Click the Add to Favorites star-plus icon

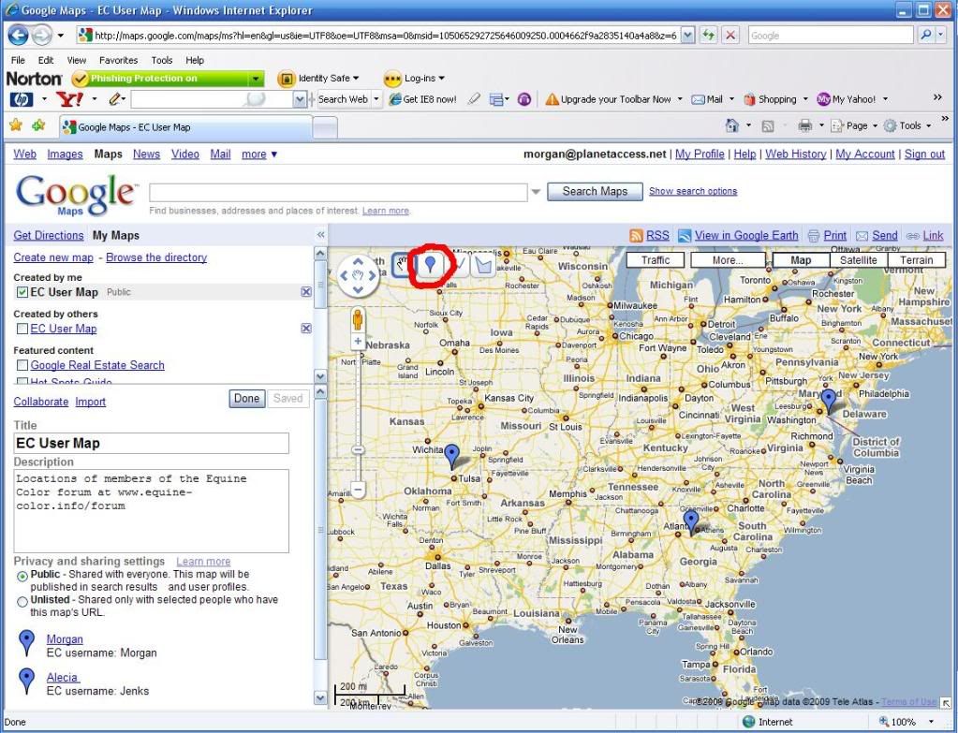(x=39, y=125)
